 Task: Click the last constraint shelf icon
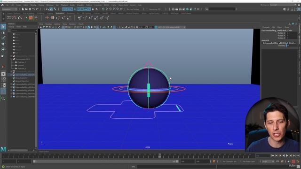[107, 18]
